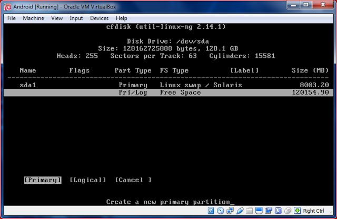This screenshot has height=219, width=337.
Task: Open the Input menu
Action: (x=76, y=18)
